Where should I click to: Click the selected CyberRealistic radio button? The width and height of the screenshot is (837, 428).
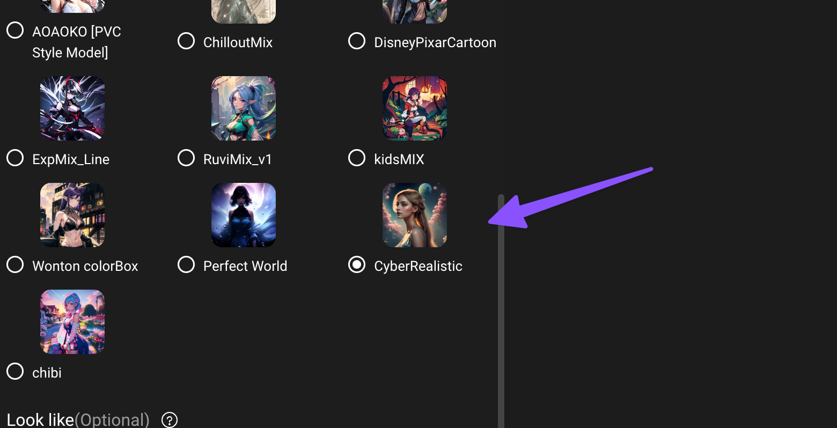pos(357,265)
